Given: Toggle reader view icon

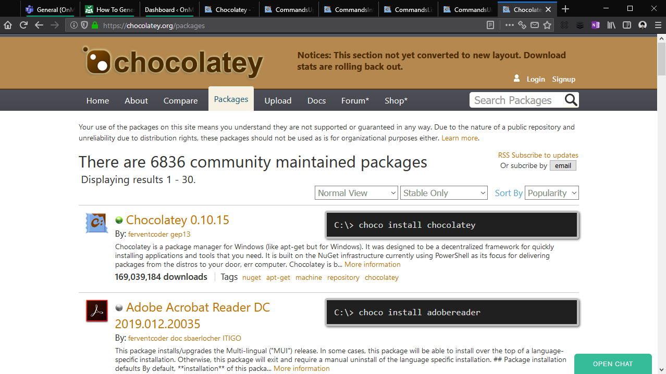Looking at the screenshot, I should point(490,25).
